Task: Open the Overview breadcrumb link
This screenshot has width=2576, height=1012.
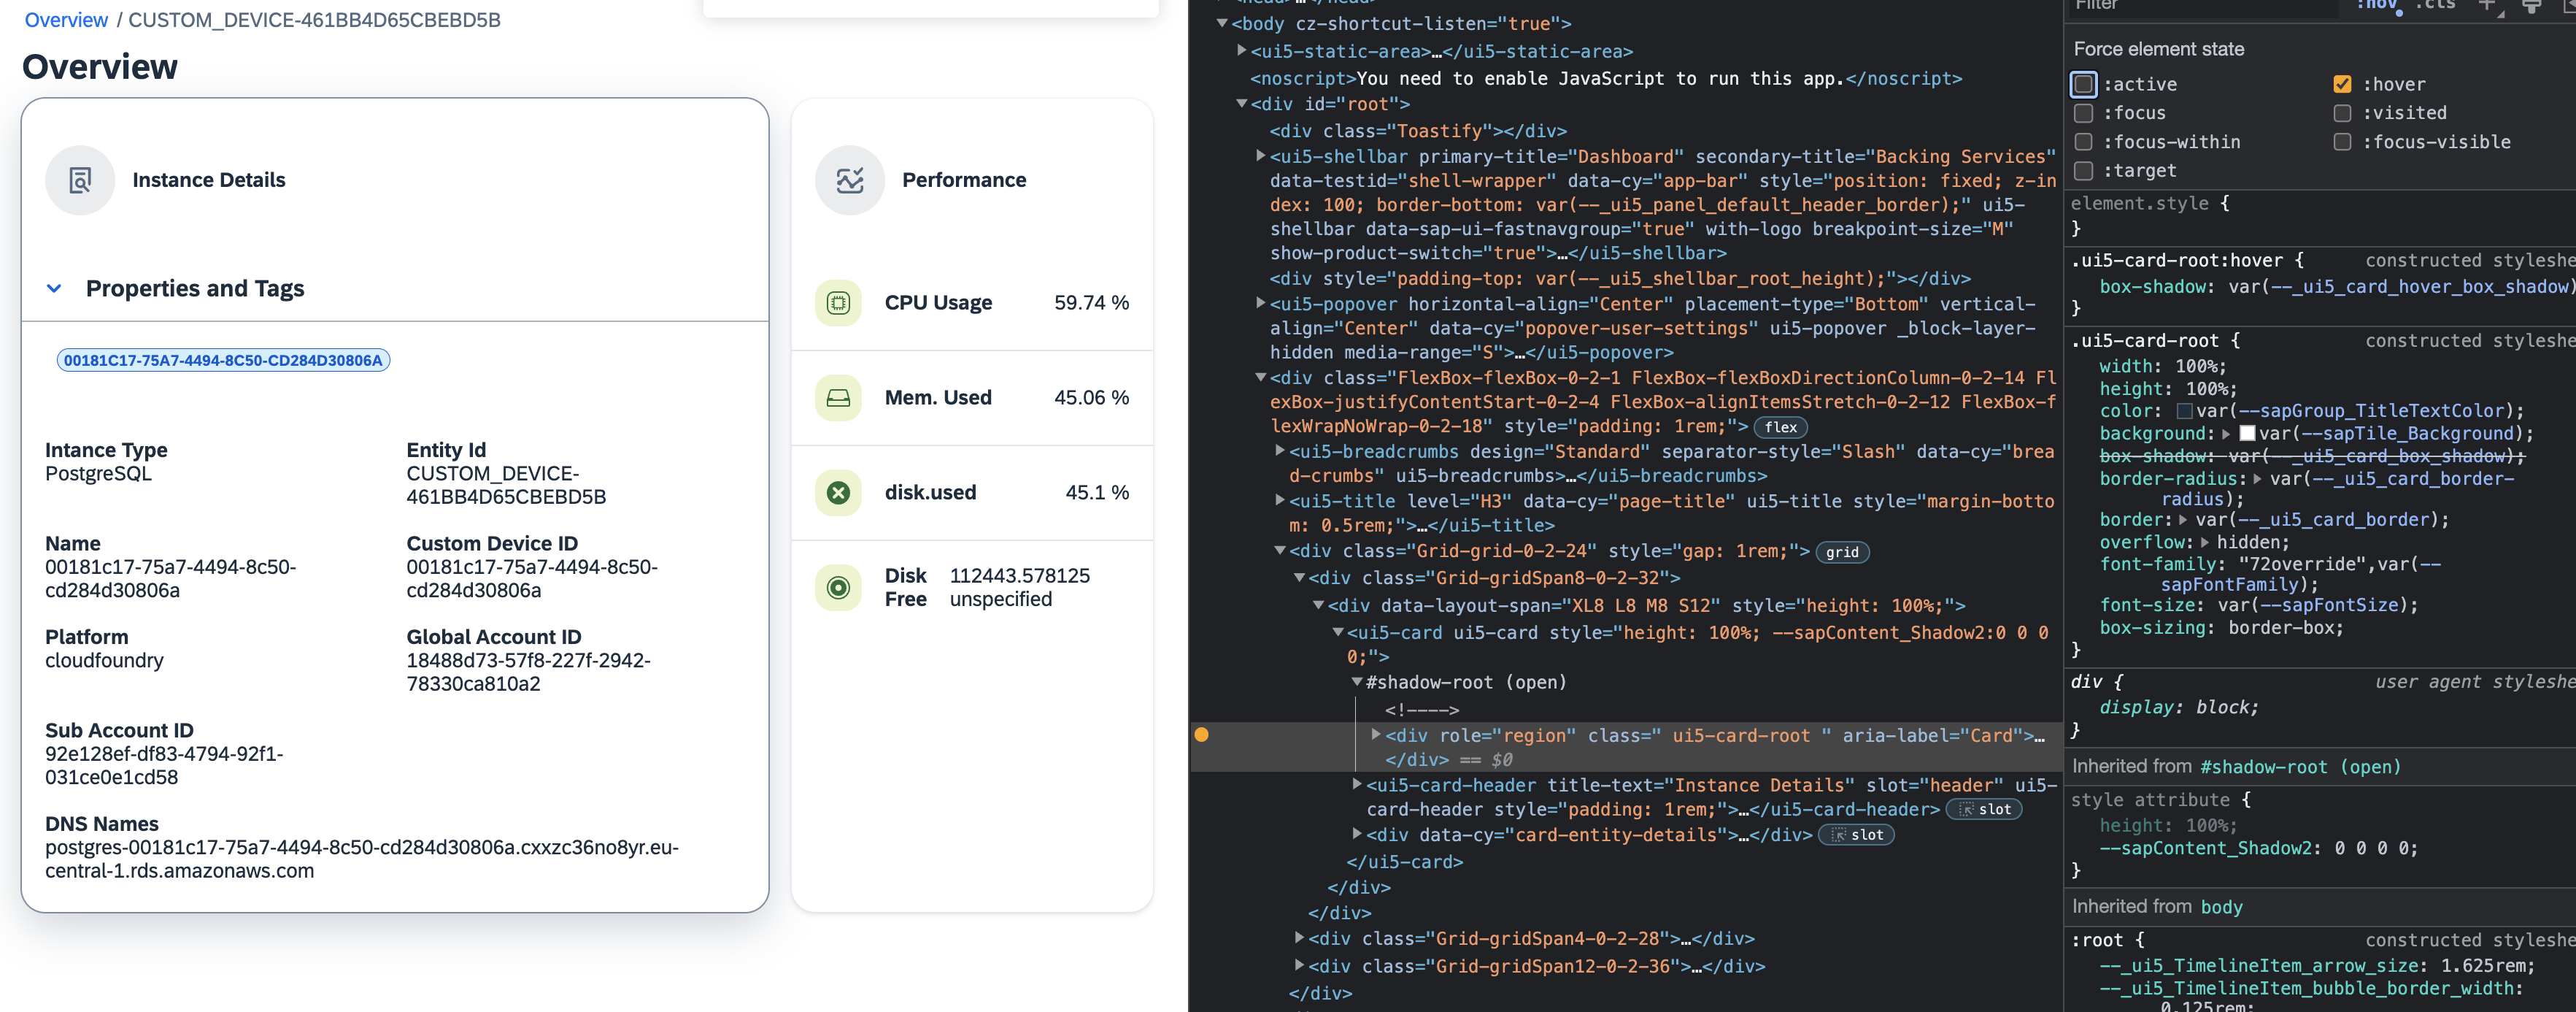Action: [66, 19]
